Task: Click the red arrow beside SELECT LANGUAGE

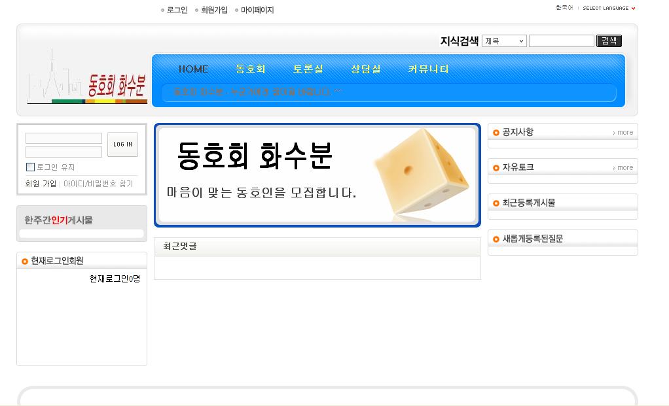Action: (x=633, y=8)
